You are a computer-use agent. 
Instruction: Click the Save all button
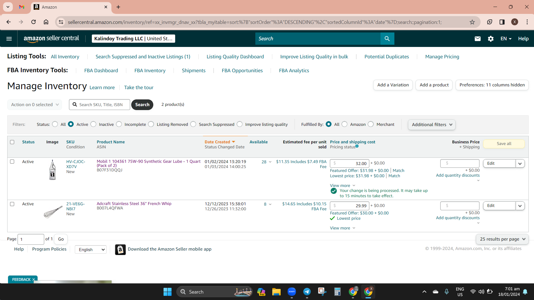tap(504, 144)
